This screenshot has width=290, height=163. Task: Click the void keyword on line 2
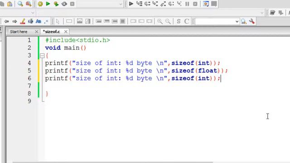point(53,48)
